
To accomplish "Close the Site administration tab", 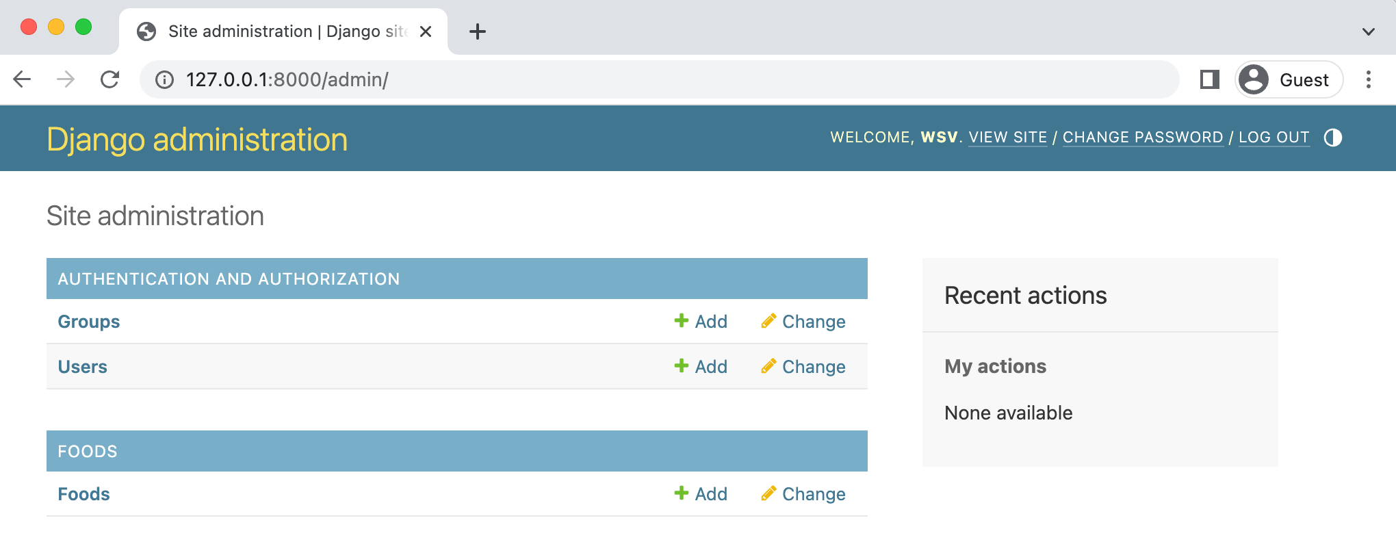I will [x=425, y=31].
